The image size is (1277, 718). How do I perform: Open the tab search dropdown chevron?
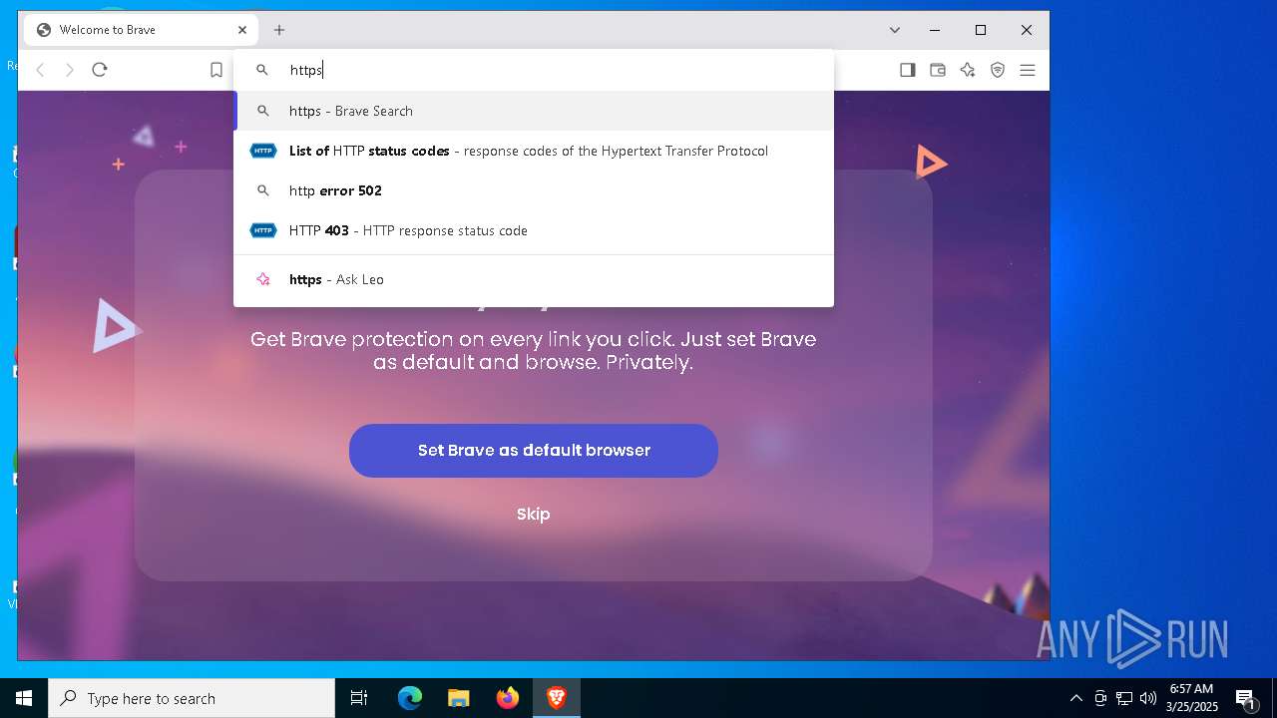click(x=895, y=30)
